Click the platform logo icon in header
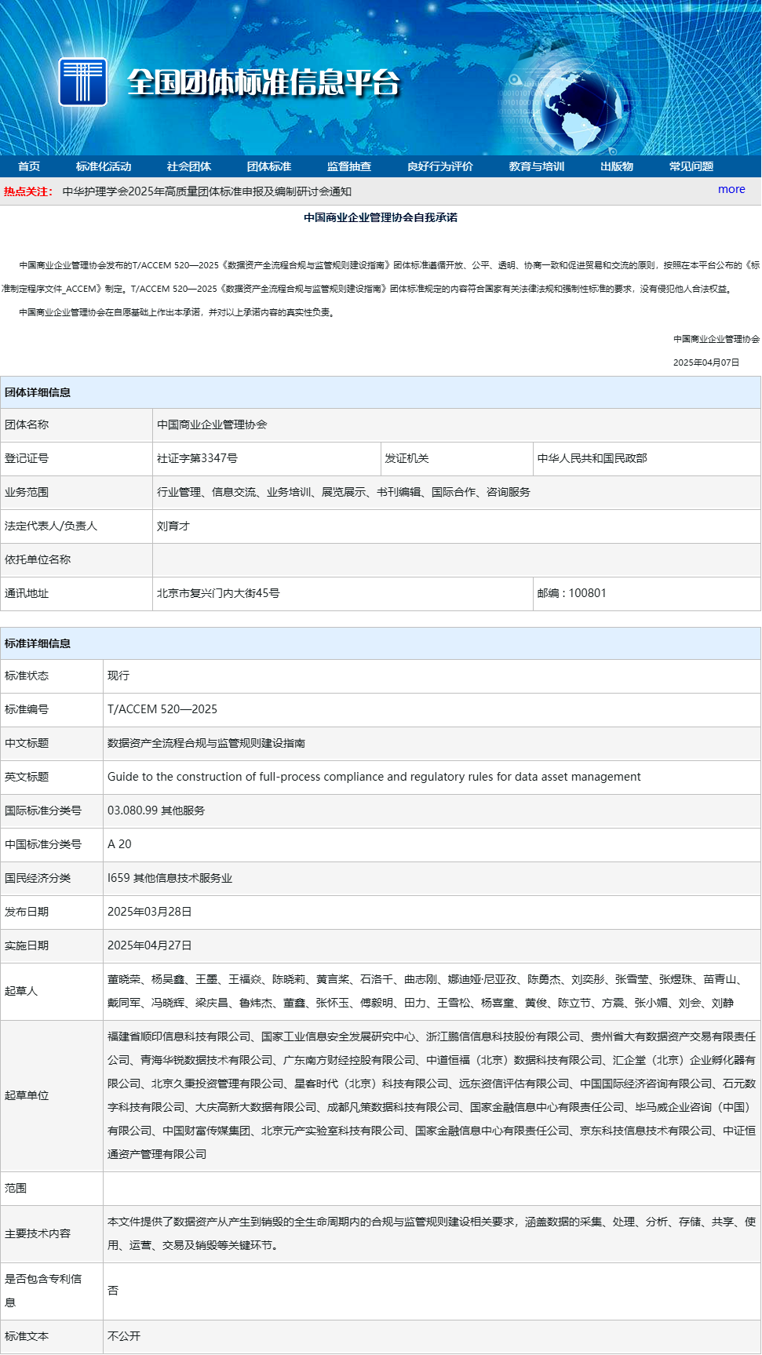762x1355 pixels. [x=82, y=82]
